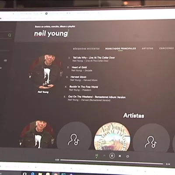175x175 pixels.
Task: Click Neil Young artist link under Heart of Gold
Action: [x=77, y=70]
